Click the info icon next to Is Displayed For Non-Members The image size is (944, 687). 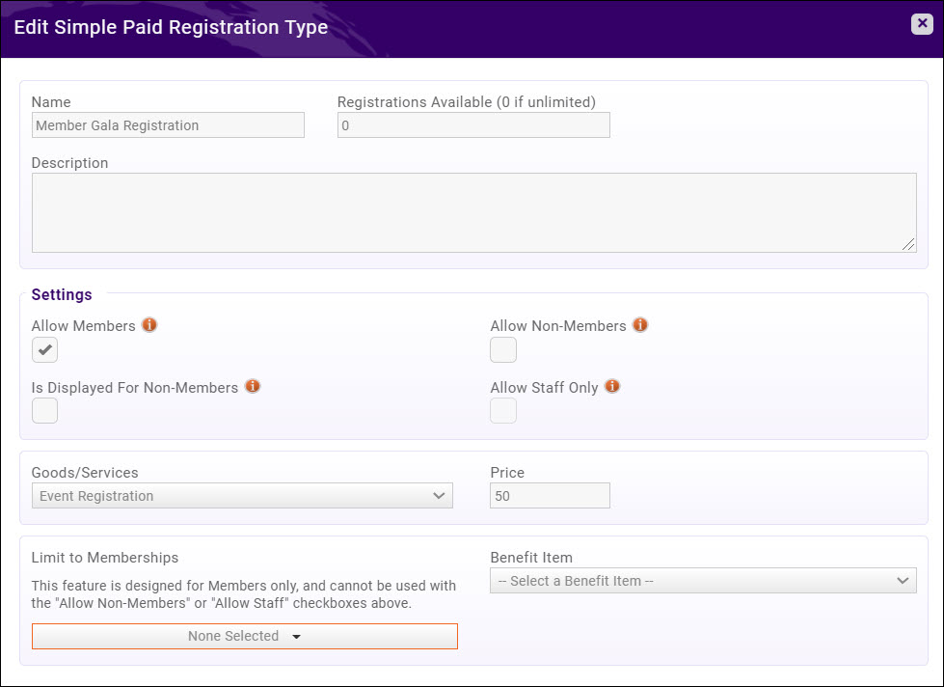tap(252, 386)
